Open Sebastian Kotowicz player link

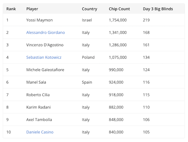[x=44, y=57]
